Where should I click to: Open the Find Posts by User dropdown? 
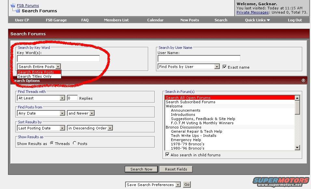pyautogui.click(x=217, y=67)
